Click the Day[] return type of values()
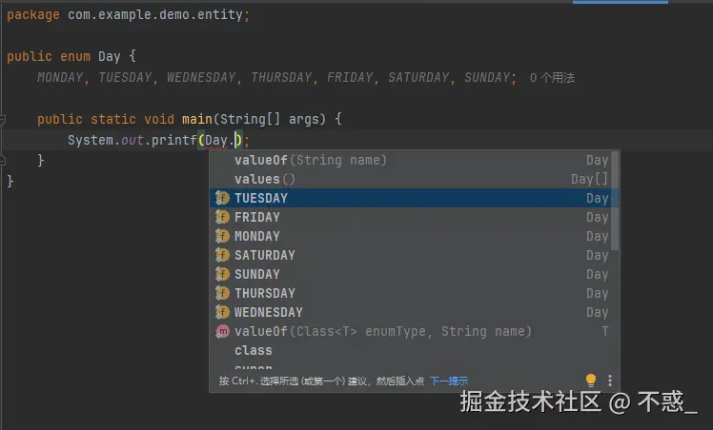This screenshot has width=713, height=430. click(589, 179)
